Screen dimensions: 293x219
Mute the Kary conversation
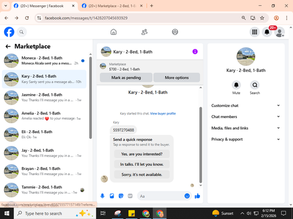pos(236,85)
